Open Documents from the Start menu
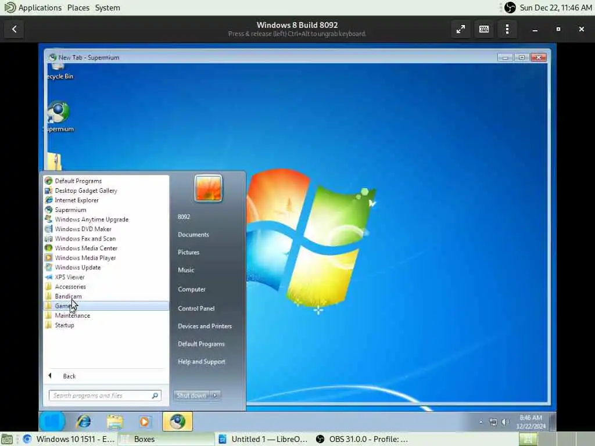 coord(193,235)
